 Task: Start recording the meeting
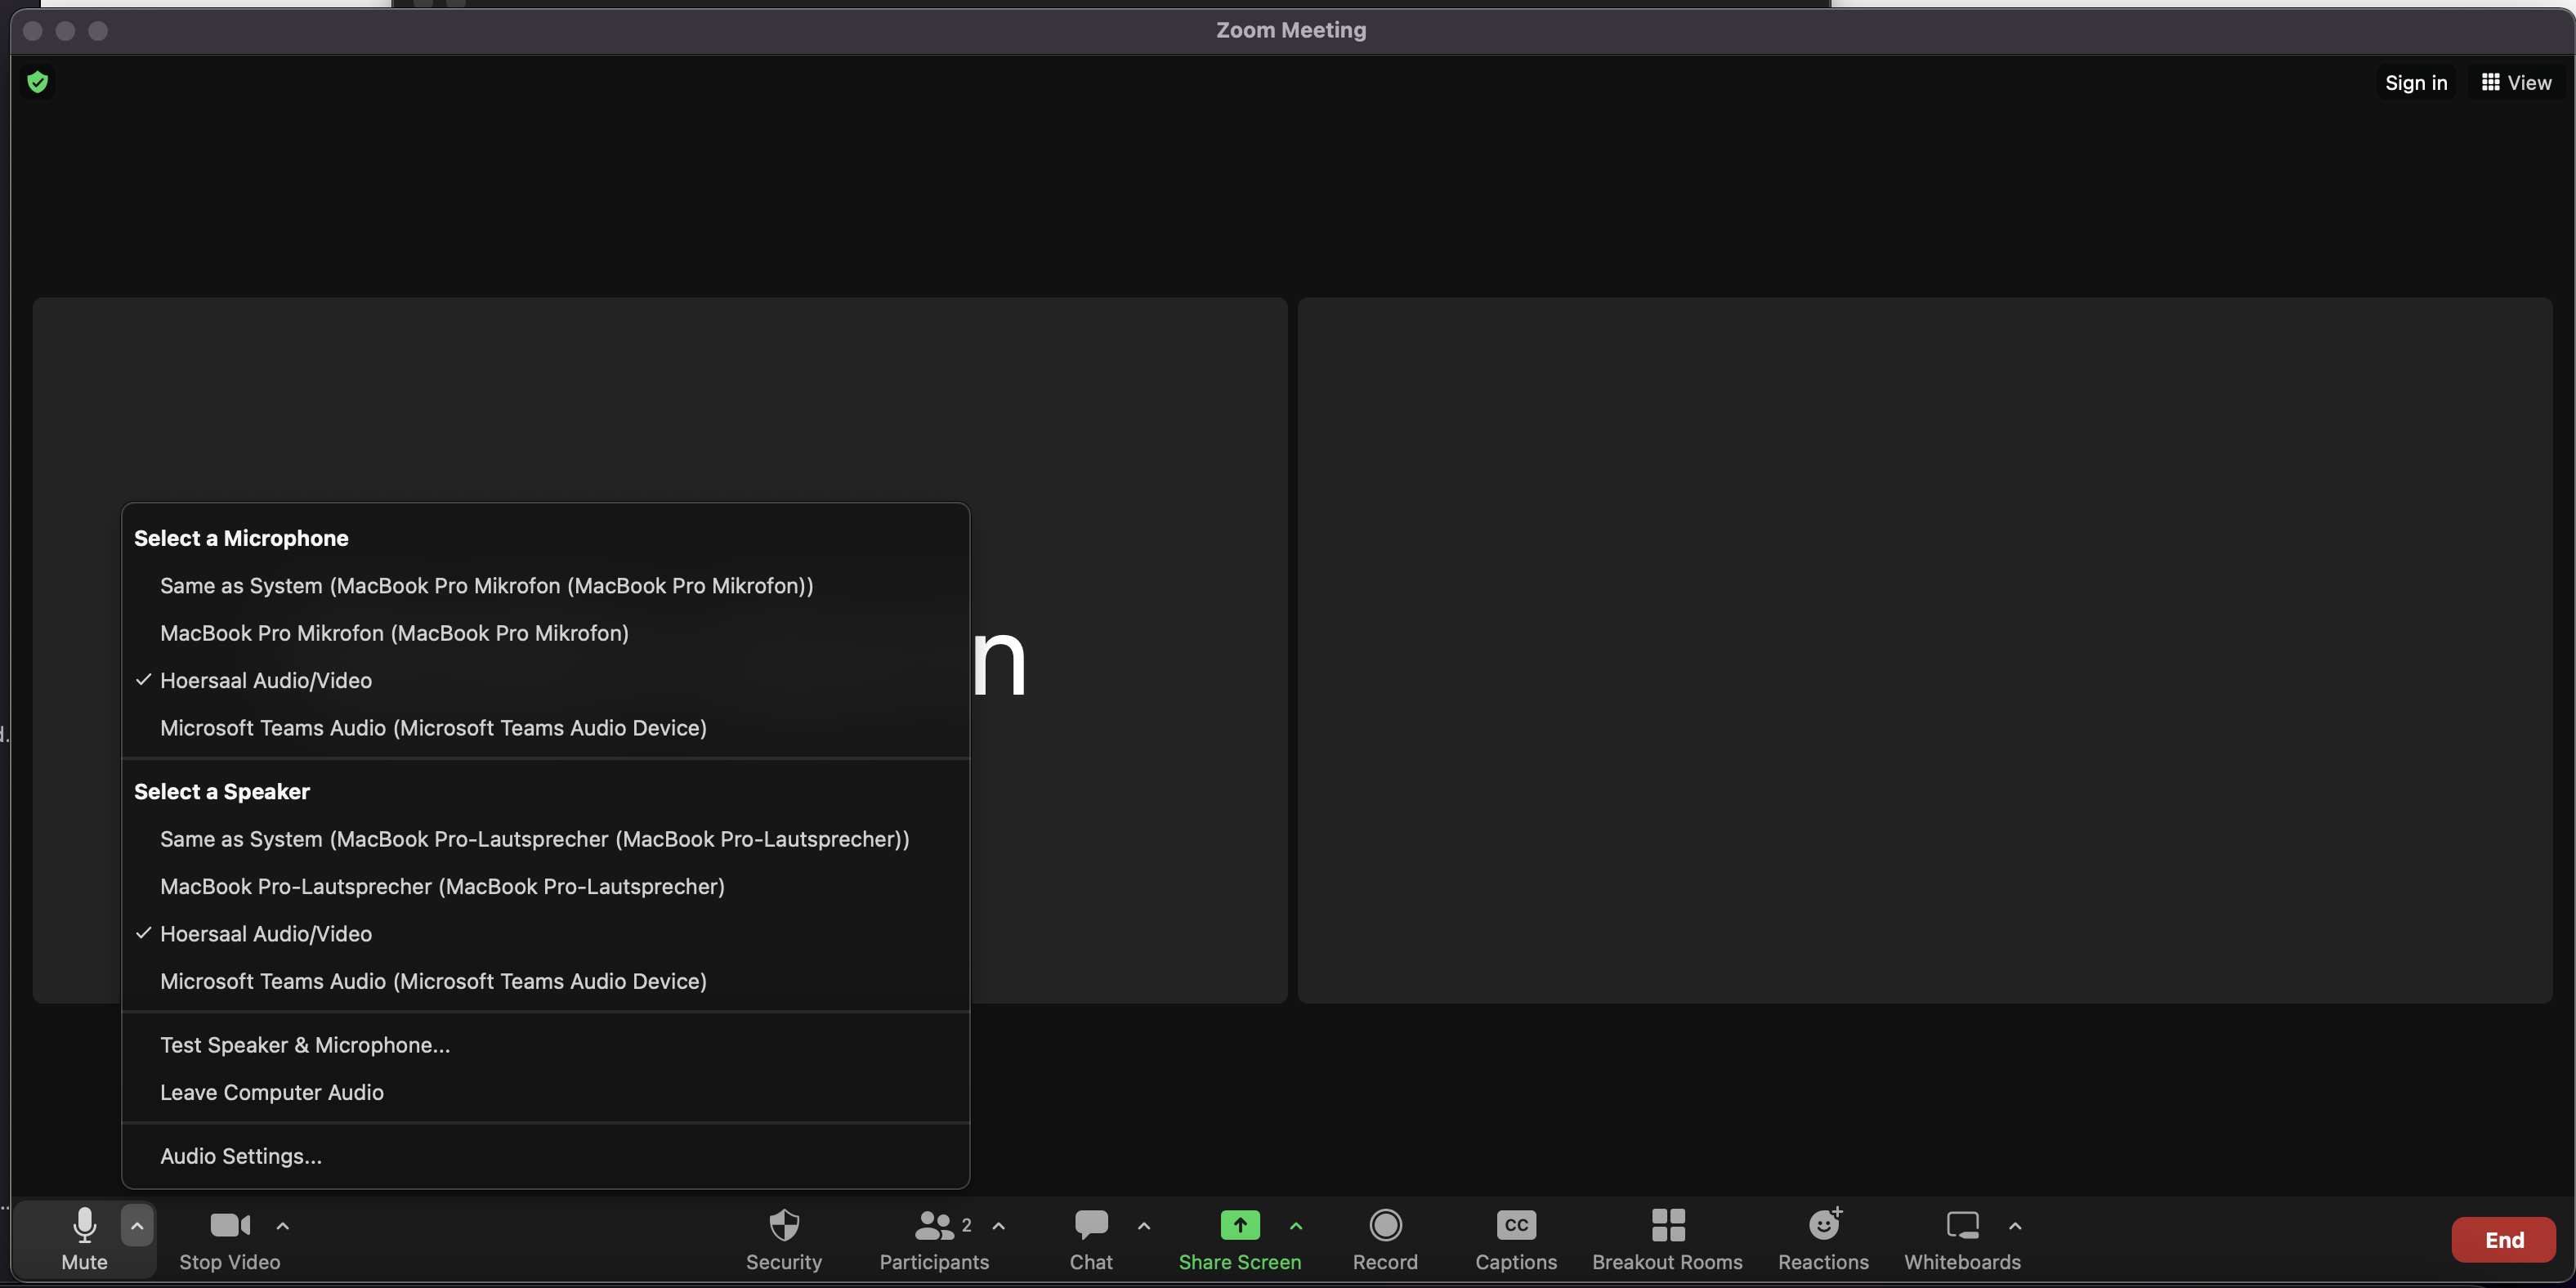point(1385,1239)
